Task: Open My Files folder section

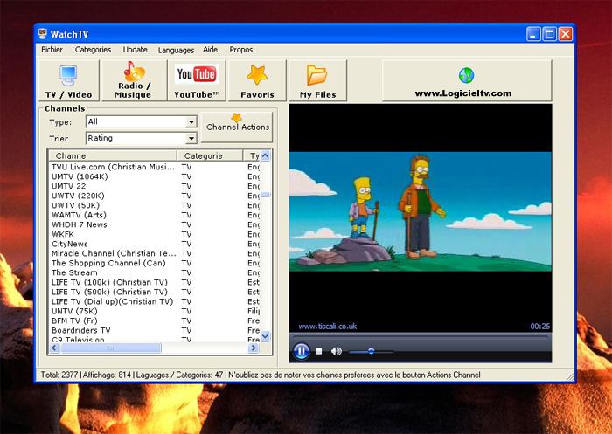Action: (317, 80)
